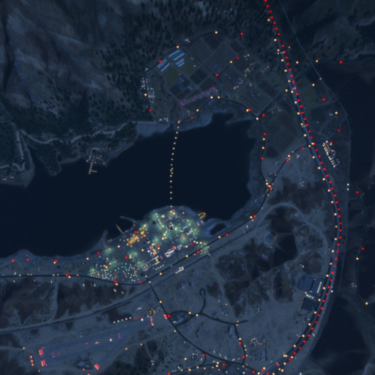Image resolution: width=375 pixels, height=375 pixels.
Task: Select the orange-lit building inside the glowing town
Action: [133, 240]
